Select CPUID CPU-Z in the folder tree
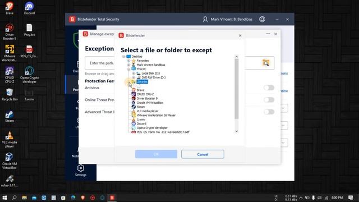Screen dimensions: 359x202 (x=145, y=94)
